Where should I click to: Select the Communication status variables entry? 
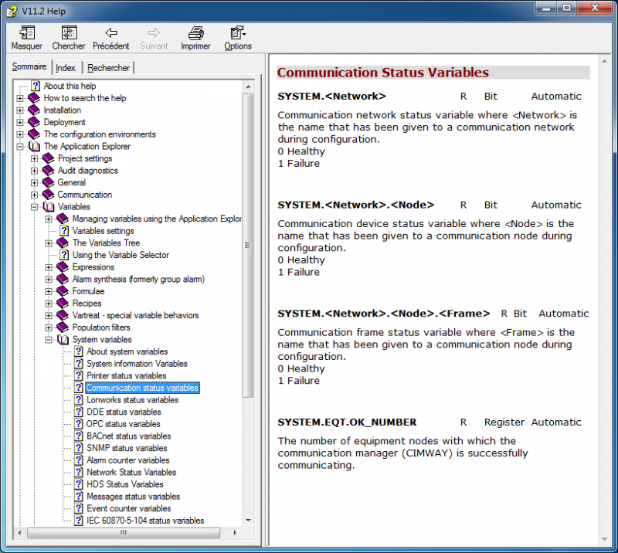(x=142, y=388)
